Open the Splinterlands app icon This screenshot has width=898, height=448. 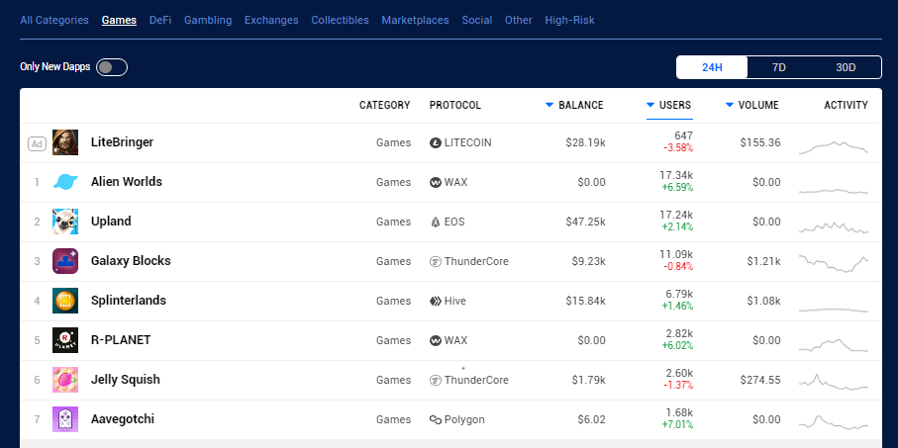[x=65, y=301]
